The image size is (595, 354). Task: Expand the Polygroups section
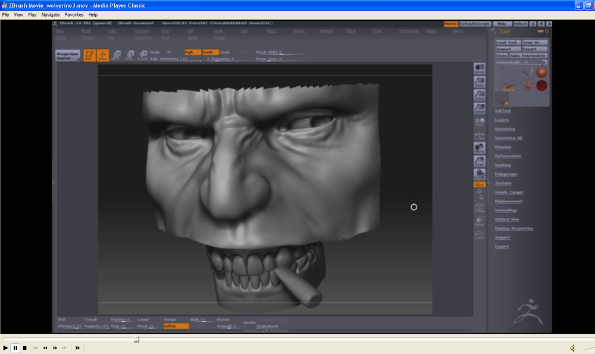[x=506, y=174]
